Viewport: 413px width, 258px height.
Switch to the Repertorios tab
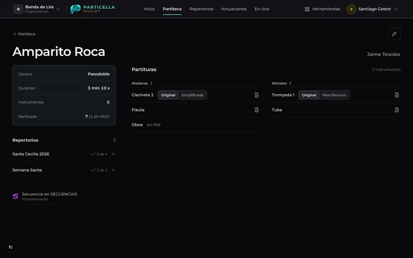[201, 9]
